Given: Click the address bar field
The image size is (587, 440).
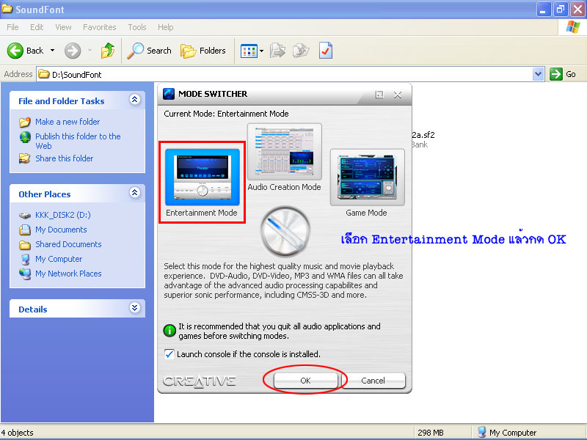Looking at the screenshot, I should click(285, 75).
